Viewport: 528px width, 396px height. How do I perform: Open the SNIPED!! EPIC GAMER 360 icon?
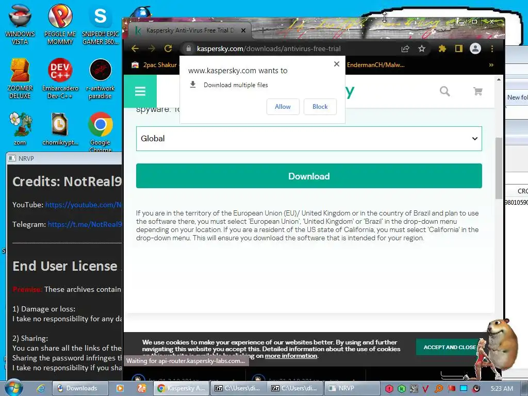tap(101, 25)
